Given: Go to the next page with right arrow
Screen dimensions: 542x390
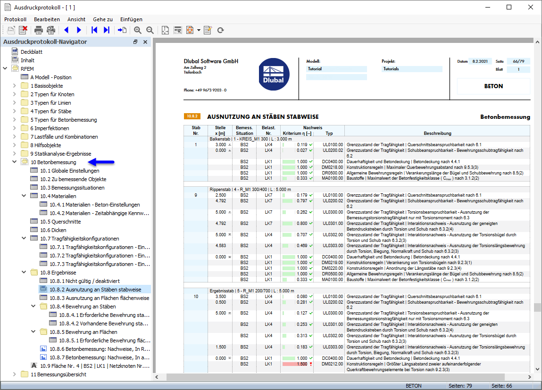Looking at the screenshot, I should click(79, 30).
